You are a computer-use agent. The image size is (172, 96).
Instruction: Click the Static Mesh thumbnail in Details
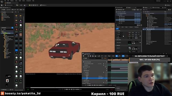(130, 43)
